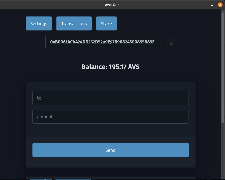Click the leftmost partially visible bottom button
Screen dimensions: 225x180
(41, 179)
